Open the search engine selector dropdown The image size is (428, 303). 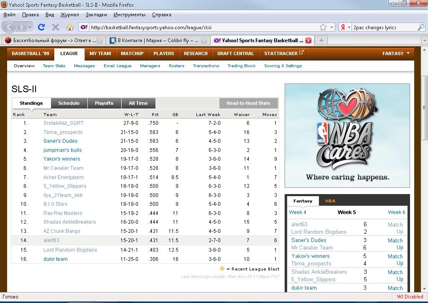click(x=349, y=27)
